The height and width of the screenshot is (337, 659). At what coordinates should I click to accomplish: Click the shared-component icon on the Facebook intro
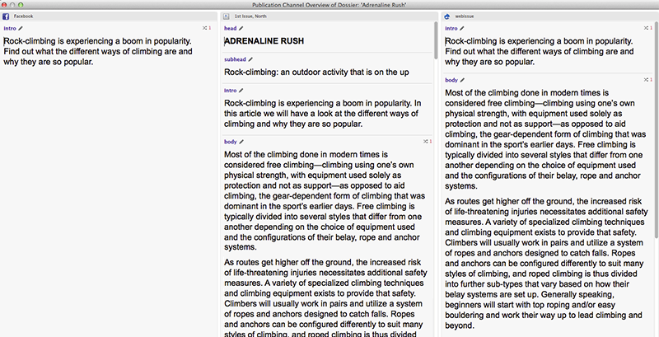(x=206, y=28)
